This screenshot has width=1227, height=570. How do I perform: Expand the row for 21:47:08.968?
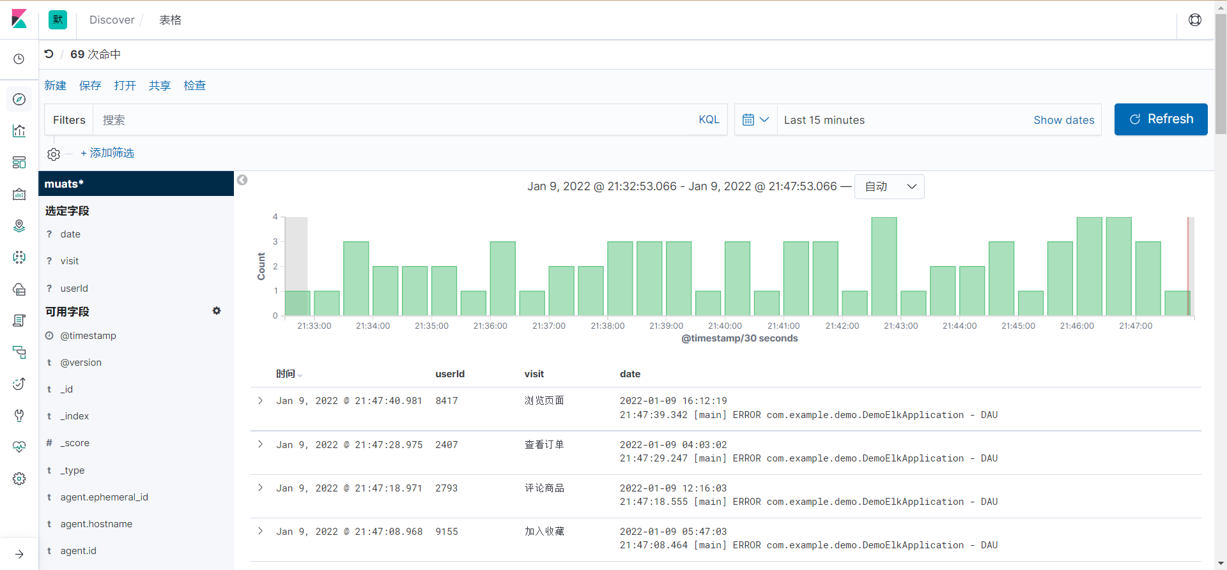(x=260, y=531)
